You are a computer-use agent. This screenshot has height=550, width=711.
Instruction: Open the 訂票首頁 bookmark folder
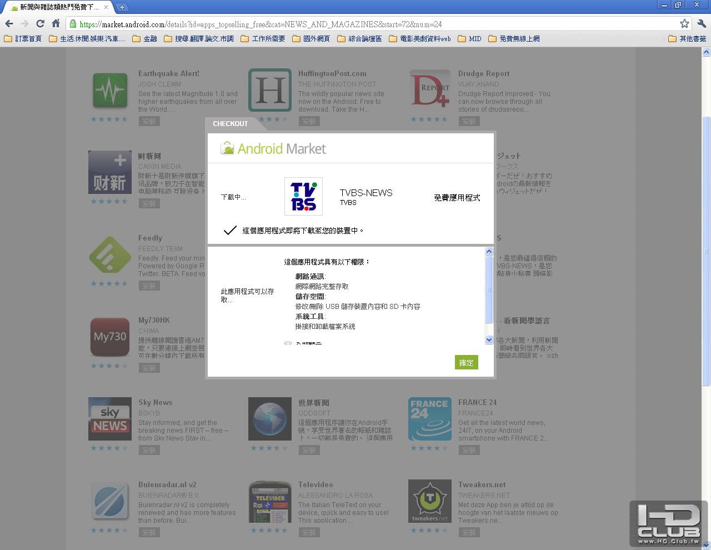point(23,39)
